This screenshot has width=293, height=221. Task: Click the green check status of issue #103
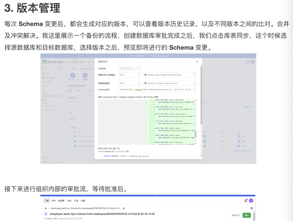75,136
